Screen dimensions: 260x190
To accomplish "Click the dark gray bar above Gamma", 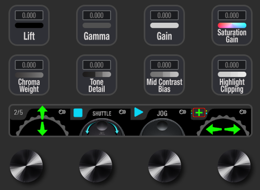I will (97, 25).
